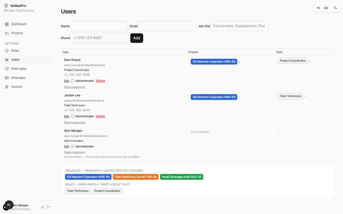
Task: Edit Alex Morgan's details
Action: pyautogui.click(x=66, y=147)
